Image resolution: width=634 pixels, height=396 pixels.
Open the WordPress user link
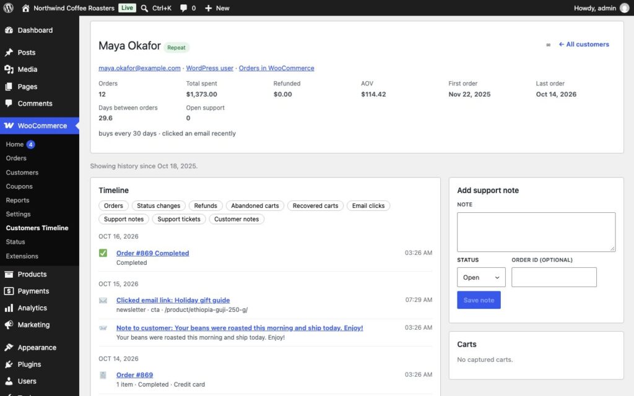(209, 68)
